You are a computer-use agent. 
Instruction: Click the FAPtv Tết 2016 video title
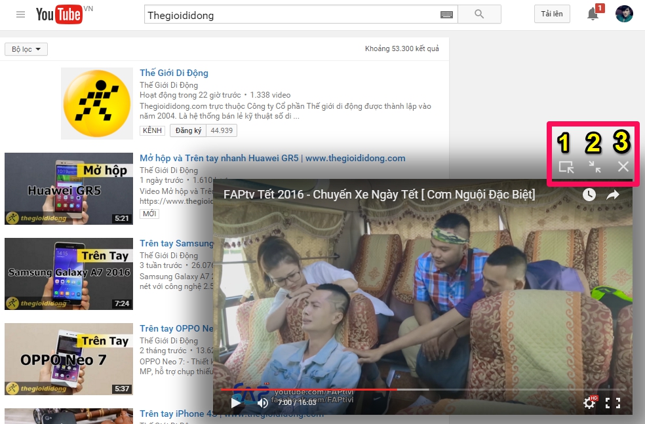point(379,194)
